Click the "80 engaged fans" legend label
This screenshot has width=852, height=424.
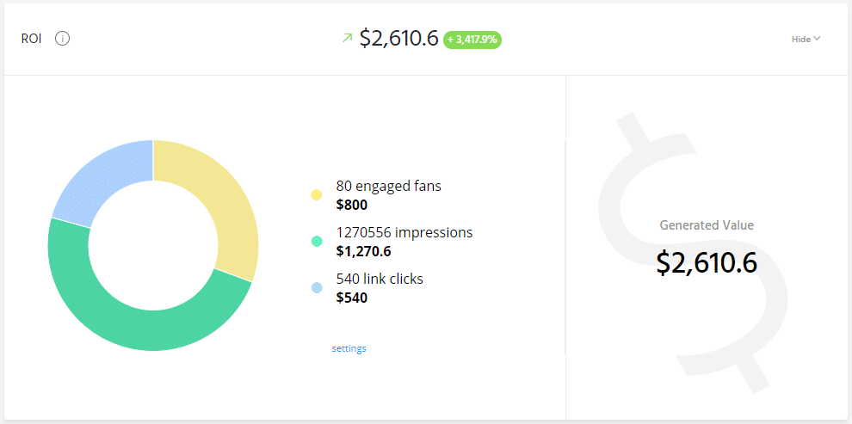coord(388,185)
